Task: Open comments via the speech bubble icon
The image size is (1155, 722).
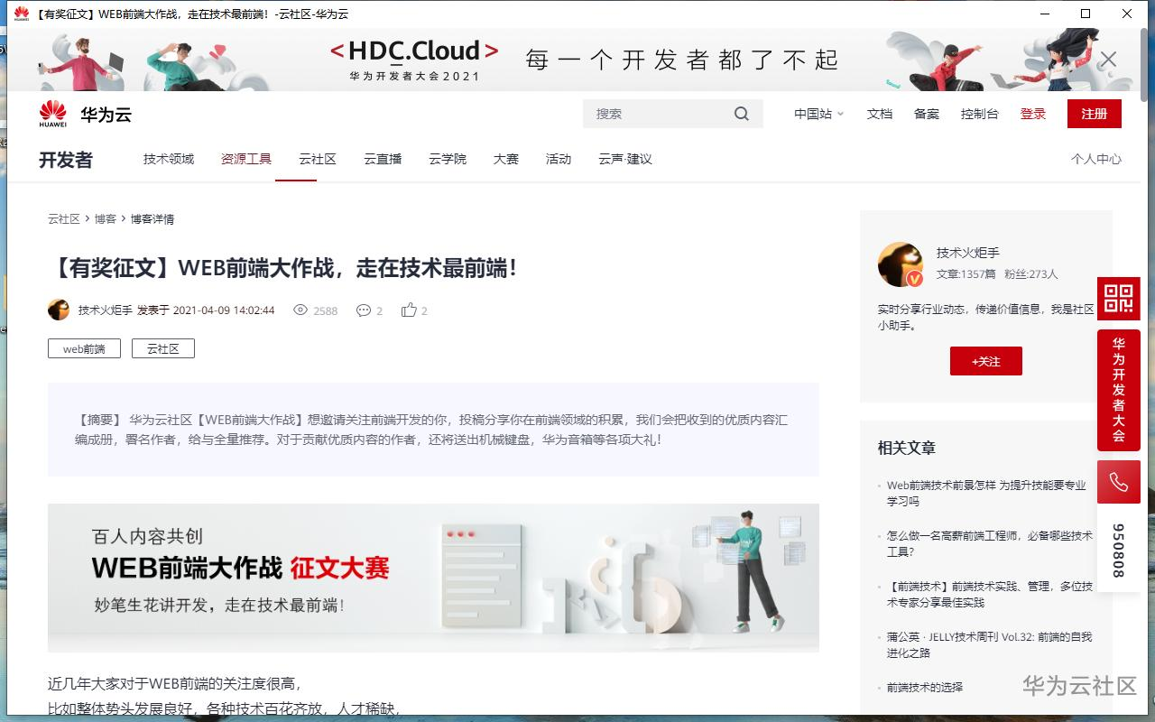Action: point(365,310)
